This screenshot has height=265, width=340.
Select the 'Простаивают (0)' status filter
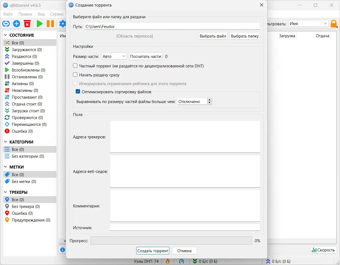[30, 97]
